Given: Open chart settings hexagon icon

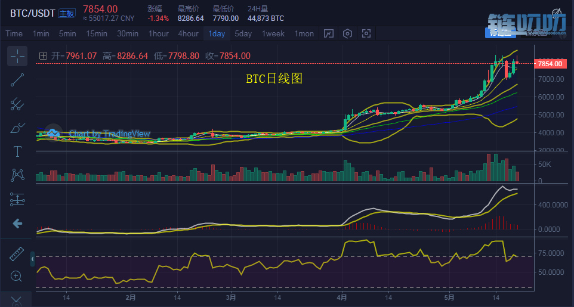Looking at the screenshot, I should [x=347, y=33].
